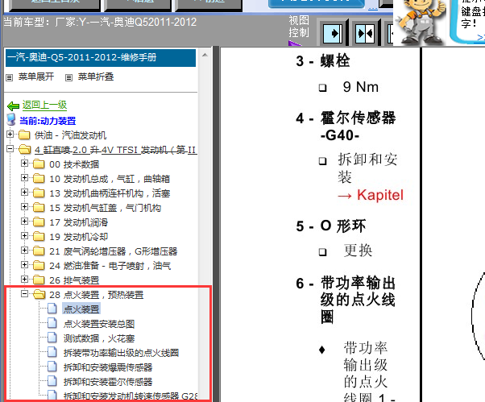Select the 17 发动机润滑 folder label
Screen dimensions: 485x402
pos(79,222)
